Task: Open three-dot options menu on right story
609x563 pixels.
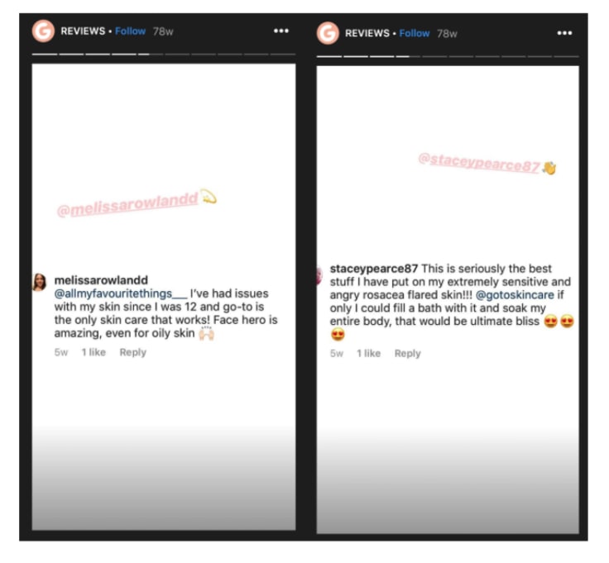Action: point(564,33)
